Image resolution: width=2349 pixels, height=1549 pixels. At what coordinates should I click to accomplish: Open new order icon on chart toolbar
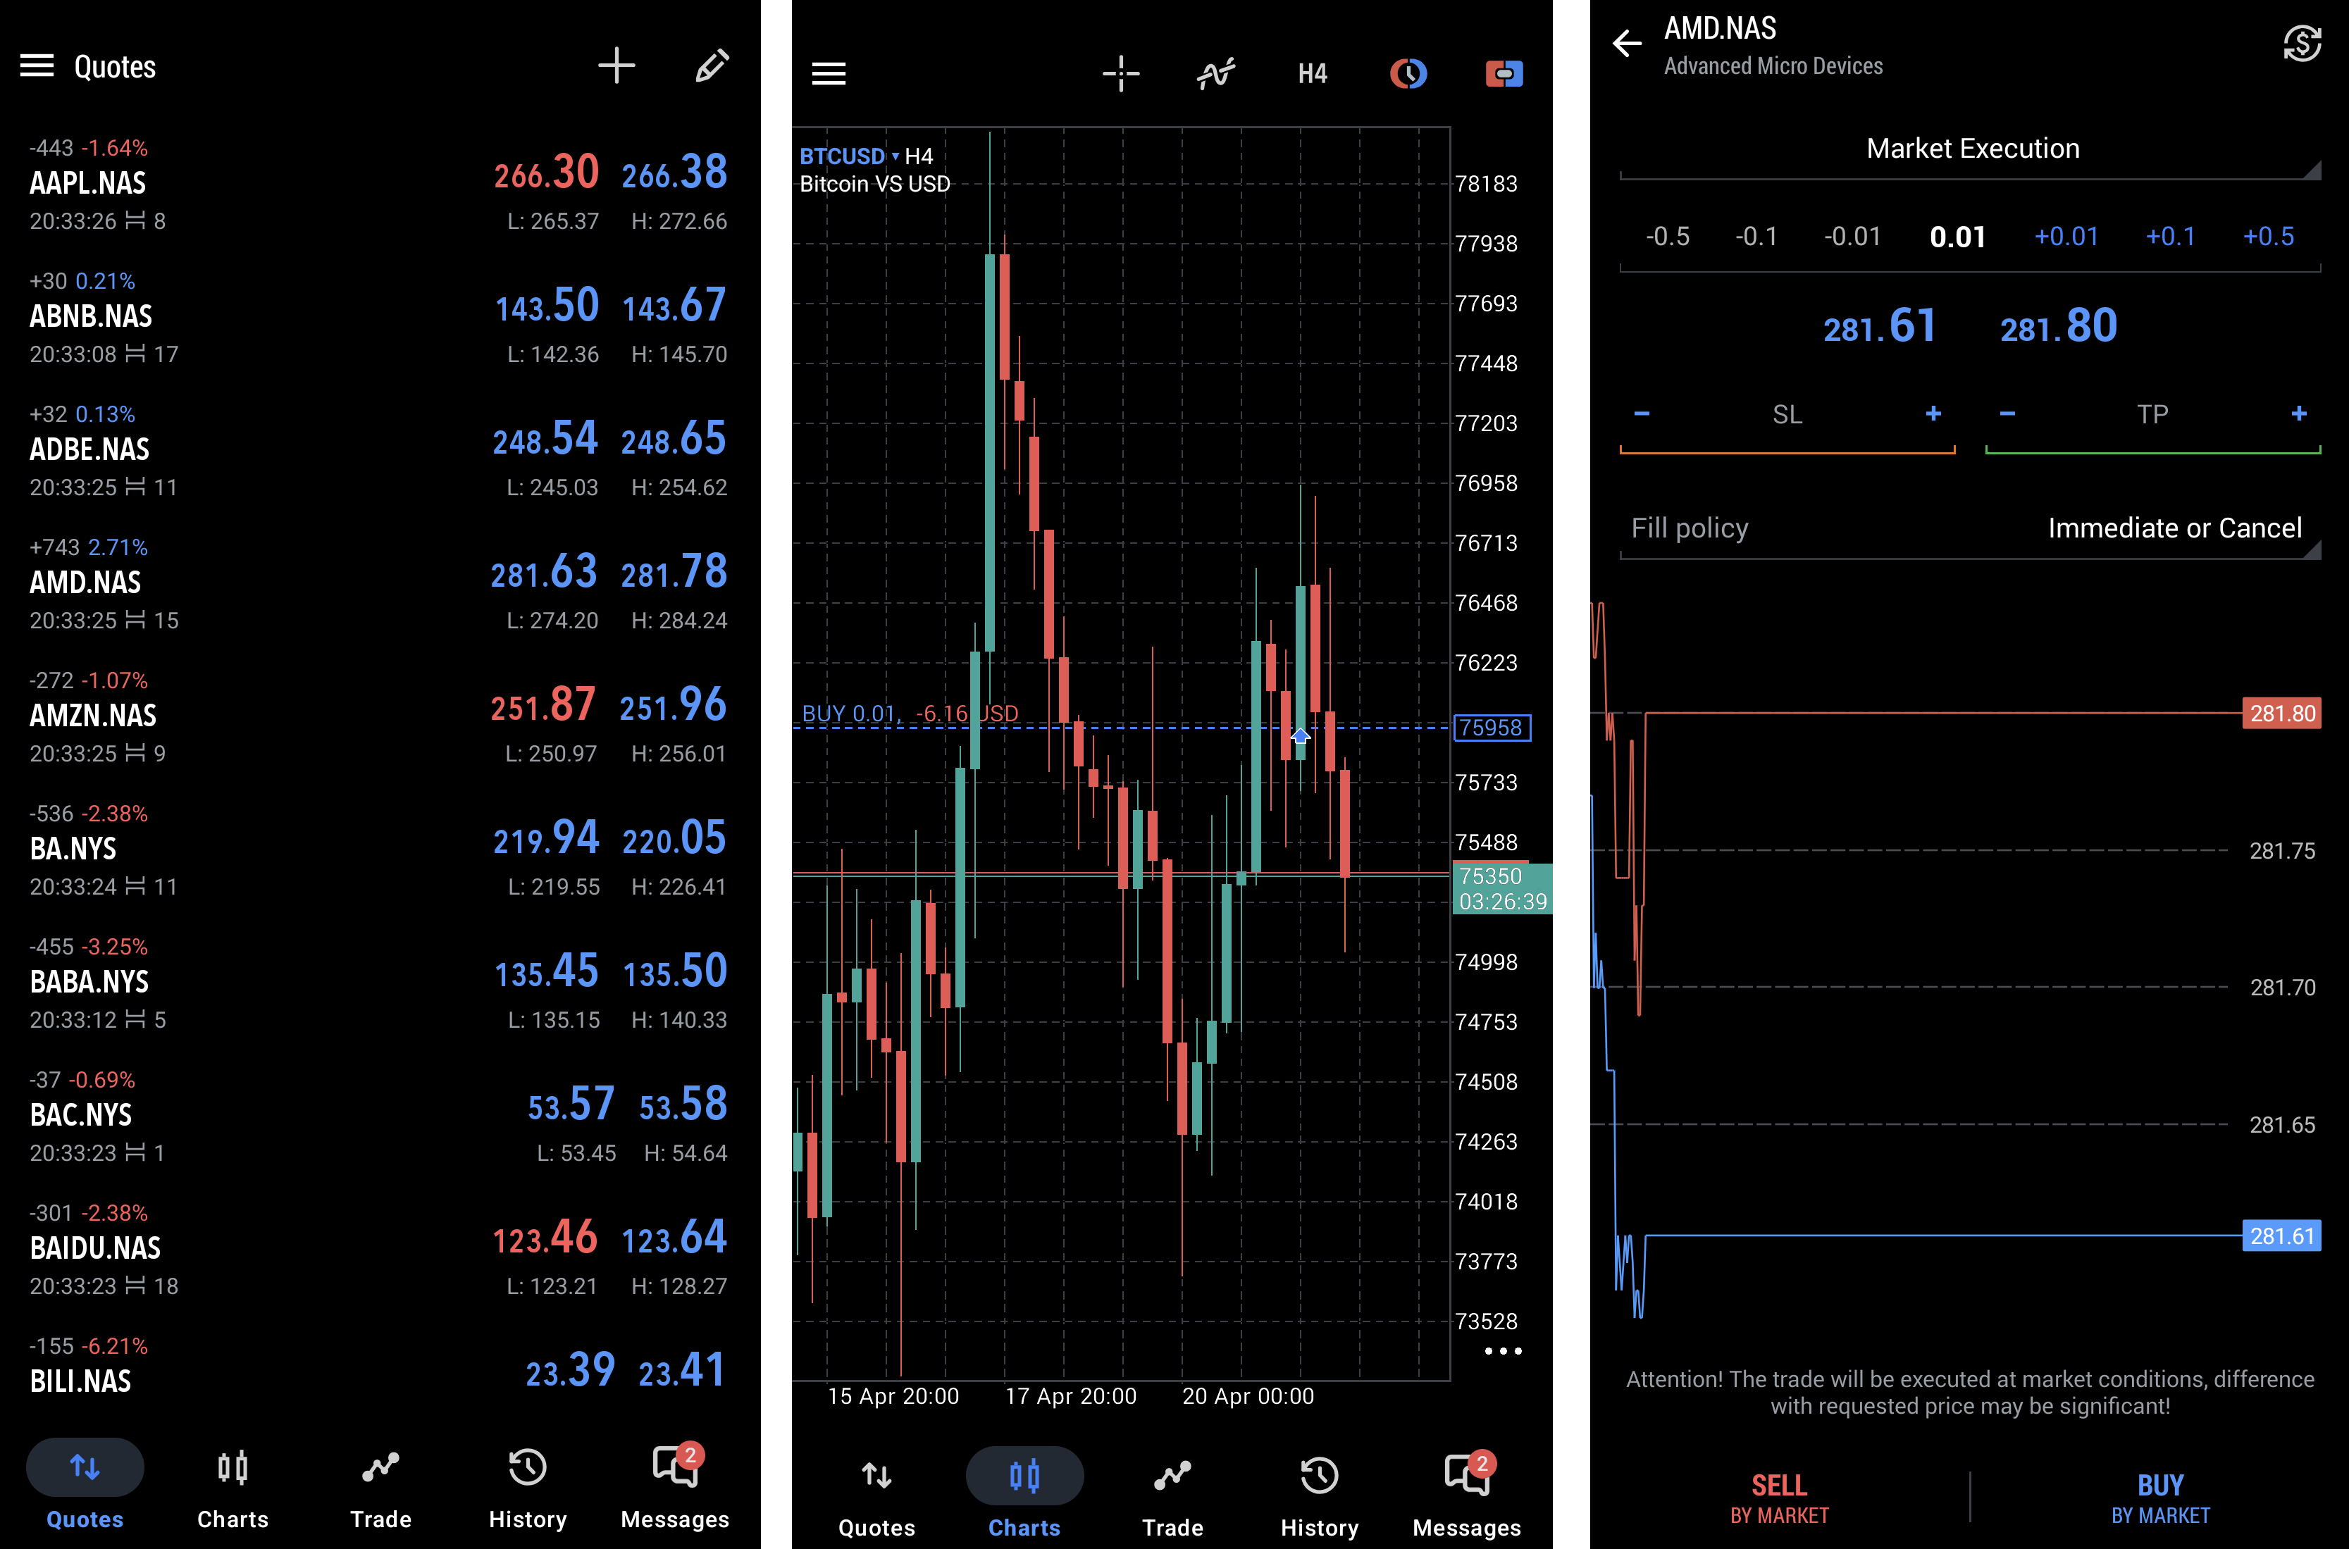tap(1504, 74)
